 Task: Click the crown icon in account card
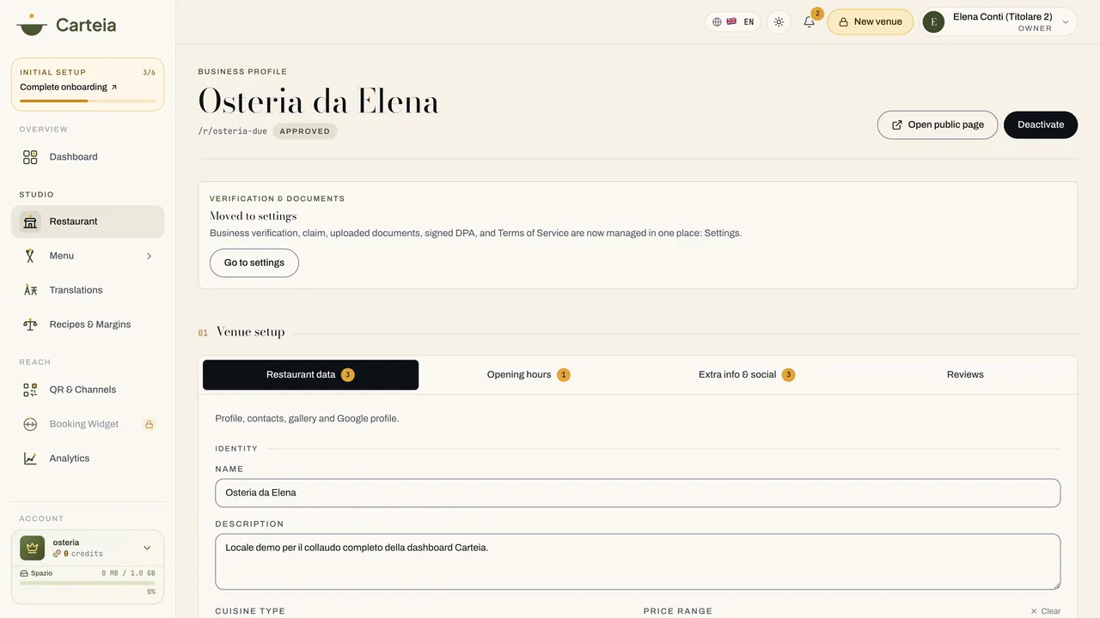point(32,548)
